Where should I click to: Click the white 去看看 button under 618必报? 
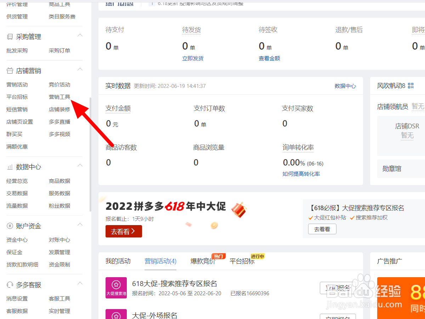[x=322, y=229]
